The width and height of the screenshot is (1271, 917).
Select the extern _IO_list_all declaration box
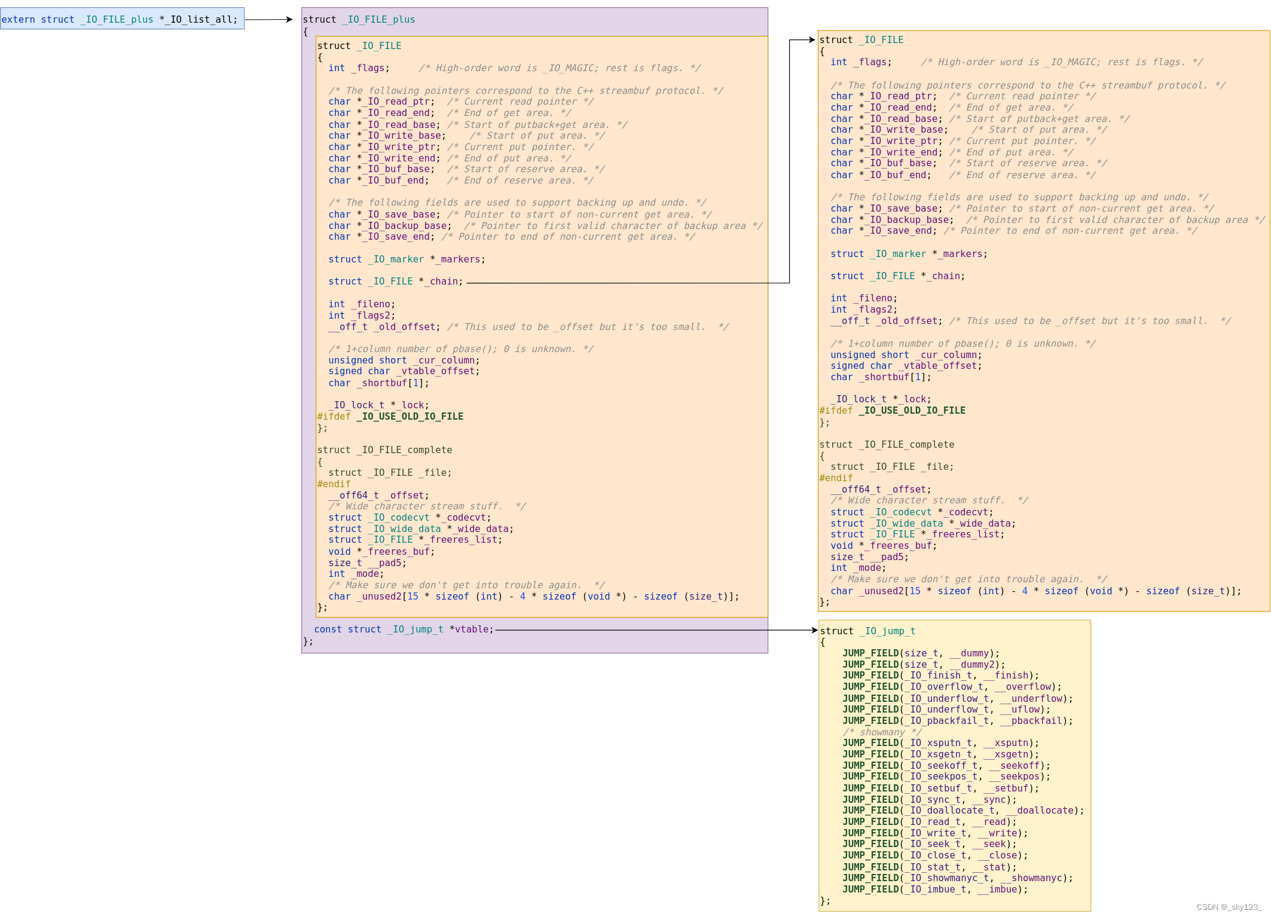click(x=123, y=19)
